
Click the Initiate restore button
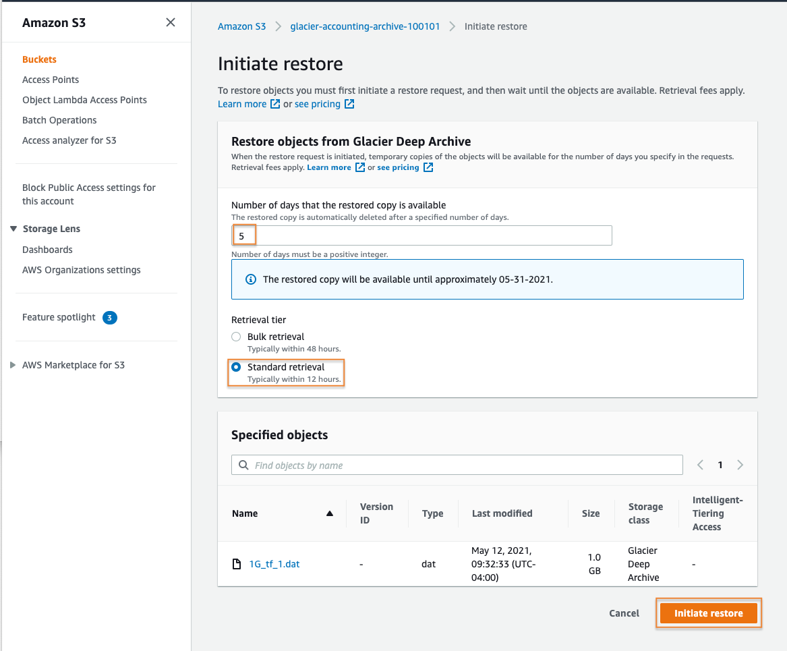[x=708, y=613]
